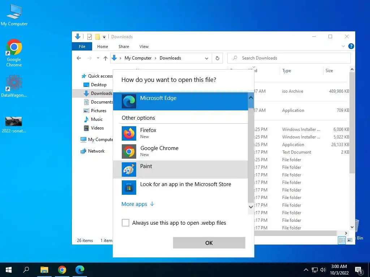Open Explorer help icon
This screenshot has height=277, width=370.
[351, 46]
